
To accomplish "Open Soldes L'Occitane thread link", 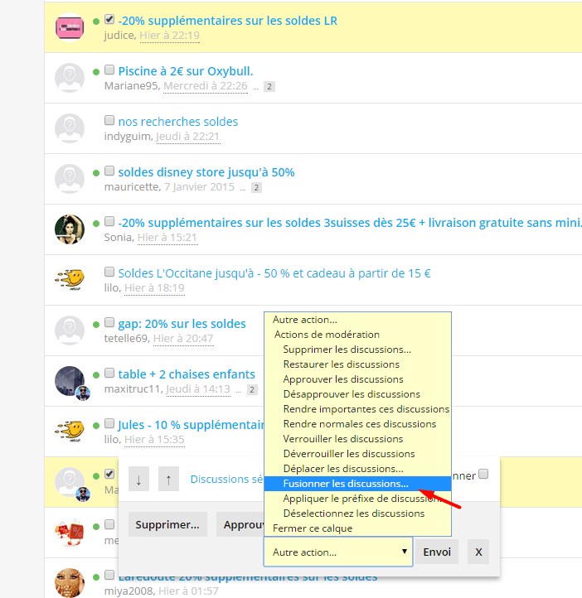I will 274,273.
